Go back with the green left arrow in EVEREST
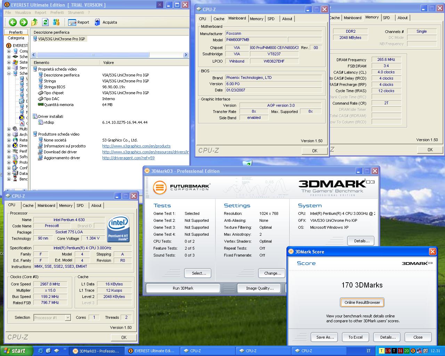Viewport: 445px width, 356px height. (13, 22)
